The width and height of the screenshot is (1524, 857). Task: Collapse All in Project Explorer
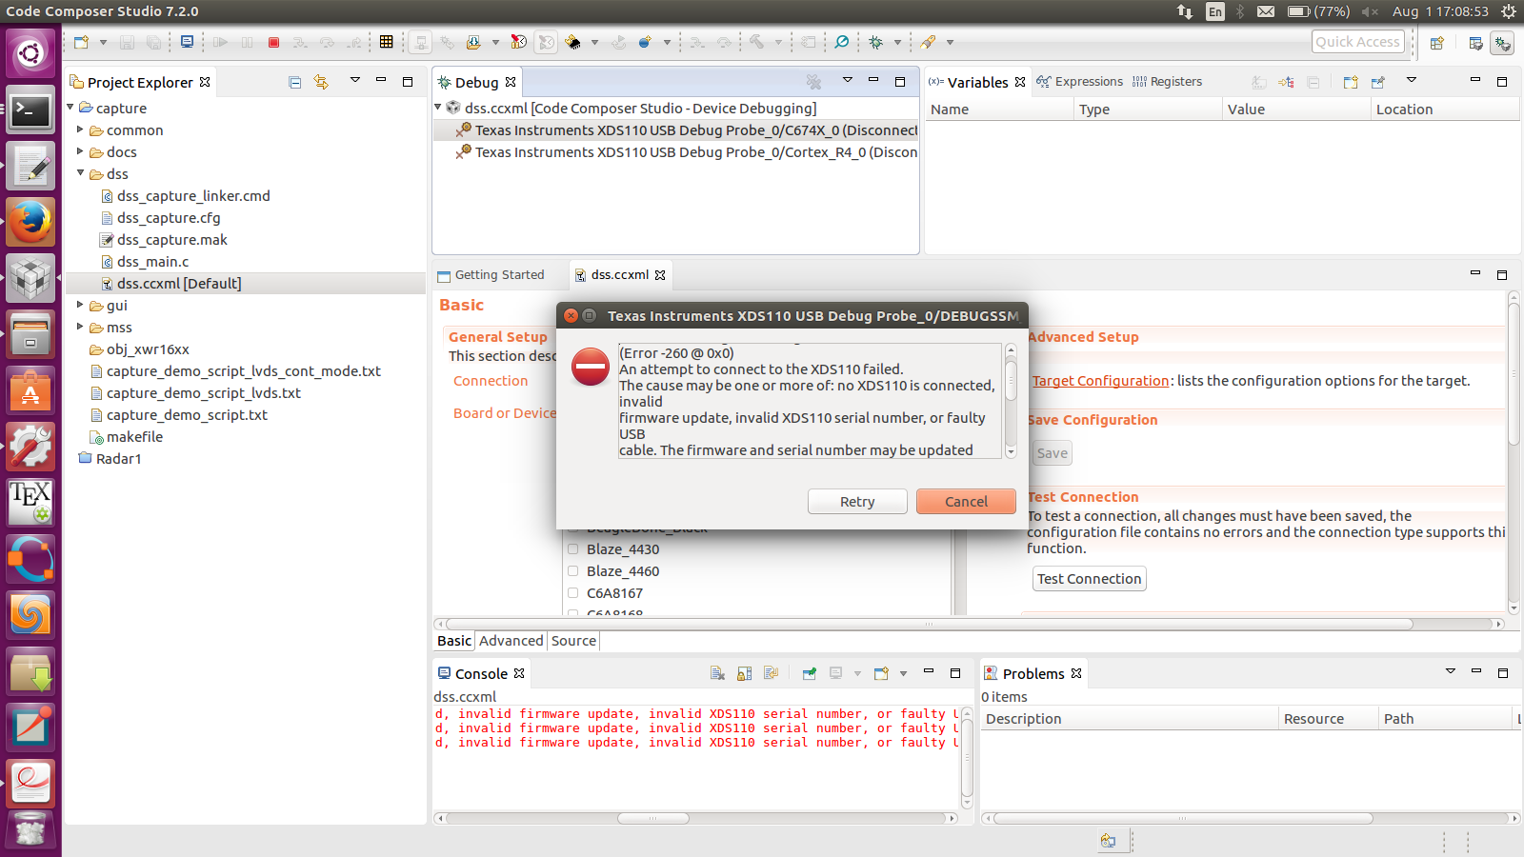coord(295,82)
